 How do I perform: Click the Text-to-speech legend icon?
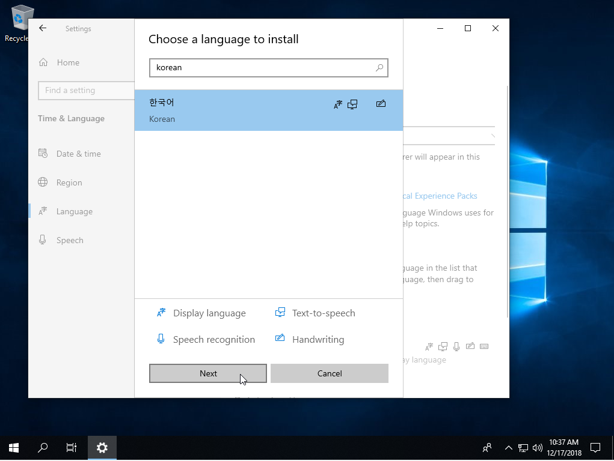point(280,312)
